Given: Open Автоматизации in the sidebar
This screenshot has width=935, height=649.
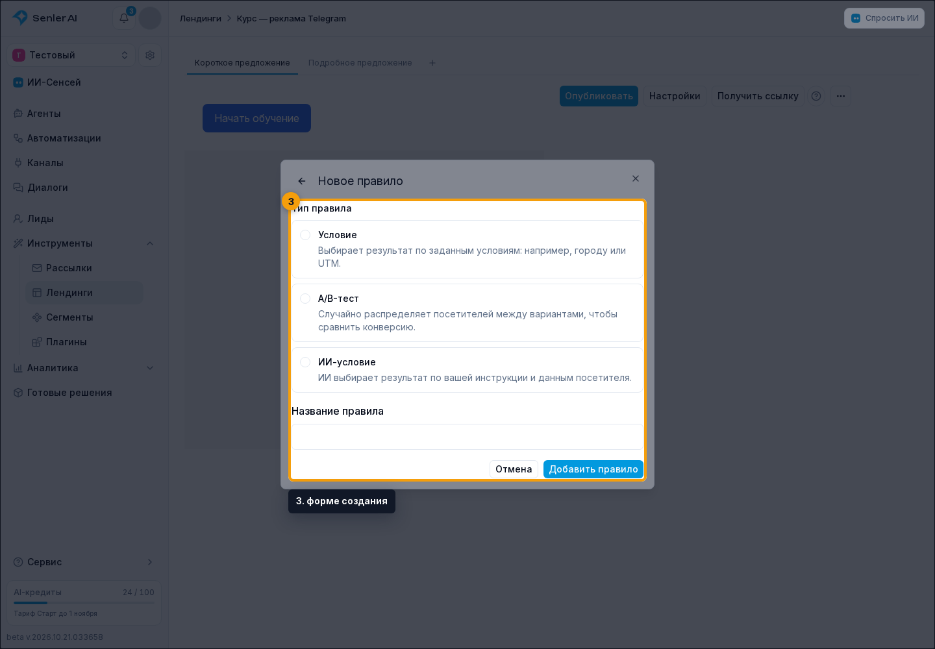Looking at the screenshot, I should pyautogui.click(x=84, y=138).
